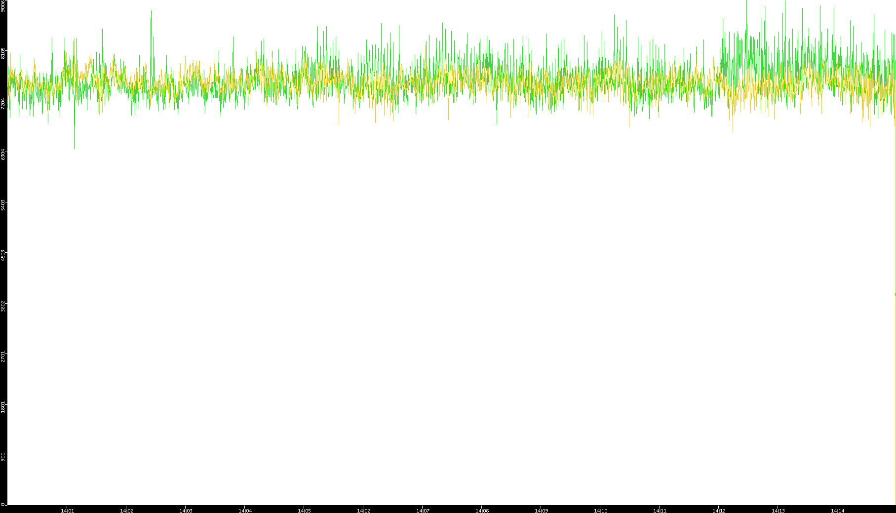896x513 pixels.
Task: Click the orange vertical drop line at right edge
Action: (x=895, y=395)
